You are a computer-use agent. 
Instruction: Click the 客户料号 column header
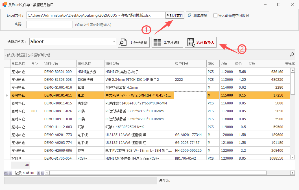(x=190, y=64)
